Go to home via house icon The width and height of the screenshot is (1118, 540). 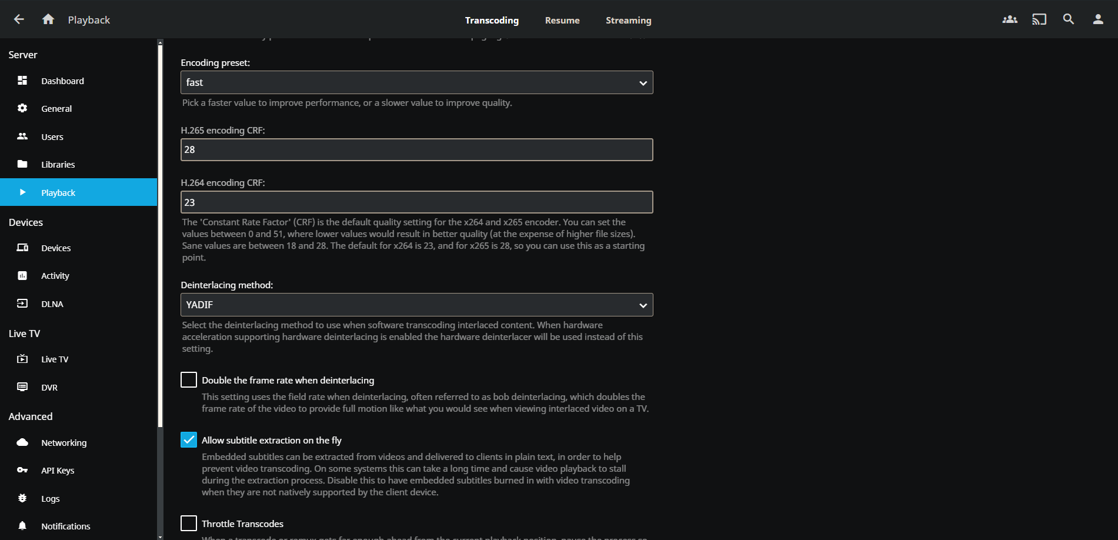pos(48,19)
